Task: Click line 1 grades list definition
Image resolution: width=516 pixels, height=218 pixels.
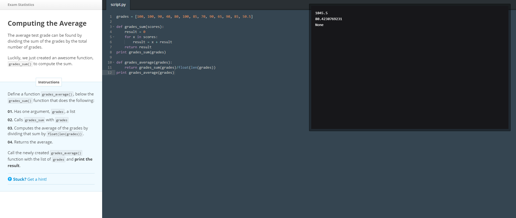Action: (184, 17)
